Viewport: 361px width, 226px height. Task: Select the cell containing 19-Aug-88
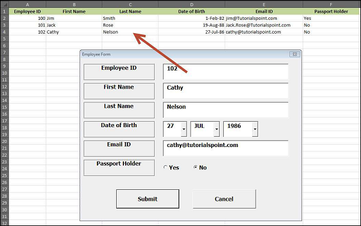coord(191,25)
